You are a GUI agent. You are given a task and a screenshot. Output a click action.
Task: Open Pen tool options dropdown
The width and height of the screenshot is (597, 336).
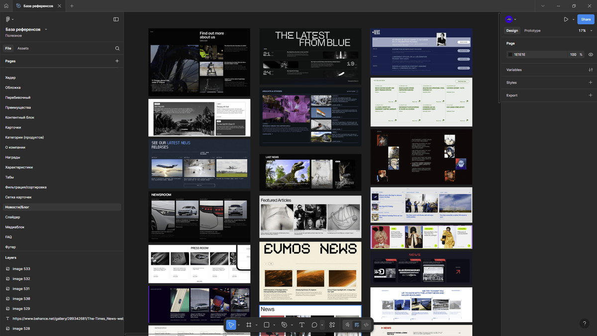[x=292, y=325]
